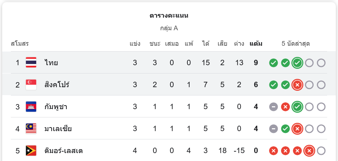The width and height of the screenshot is (338, 161).
Task: Click Thailand's last empty match circle
Action: (x=321, y=63)
